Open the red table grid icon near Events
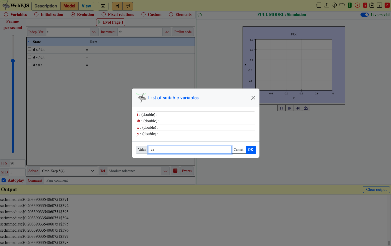 click(175, 171)
